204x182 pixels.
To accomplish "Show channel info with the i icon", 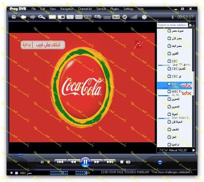I will coord(172,17).
